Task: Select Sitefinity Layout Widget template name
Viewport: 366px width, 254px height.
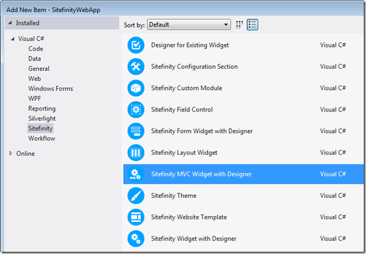Action: pos(184,153)
